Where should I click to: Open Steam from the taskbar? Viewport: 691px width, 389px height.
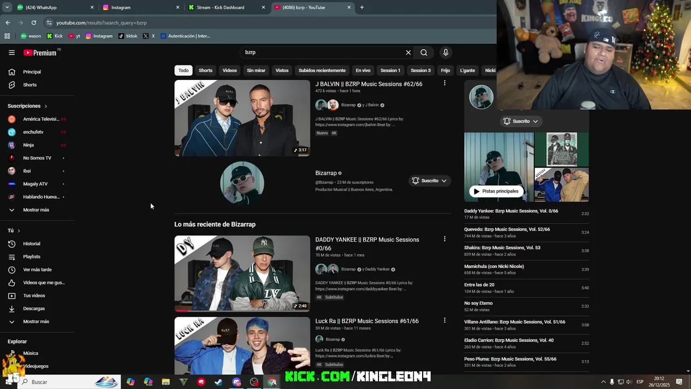click(219, 382)
